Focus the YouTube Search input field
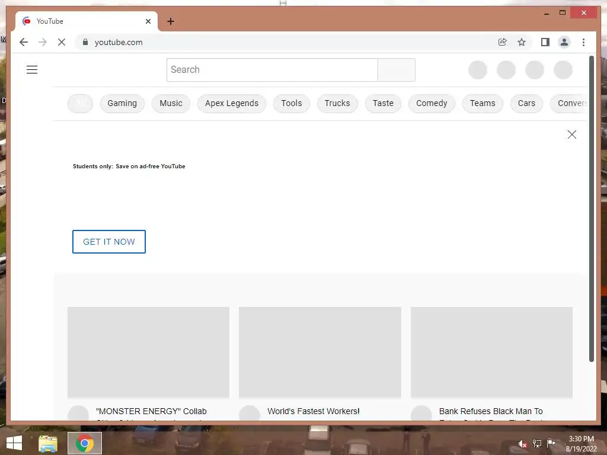This screenshot has width=607, height=455. coord(272,70)
